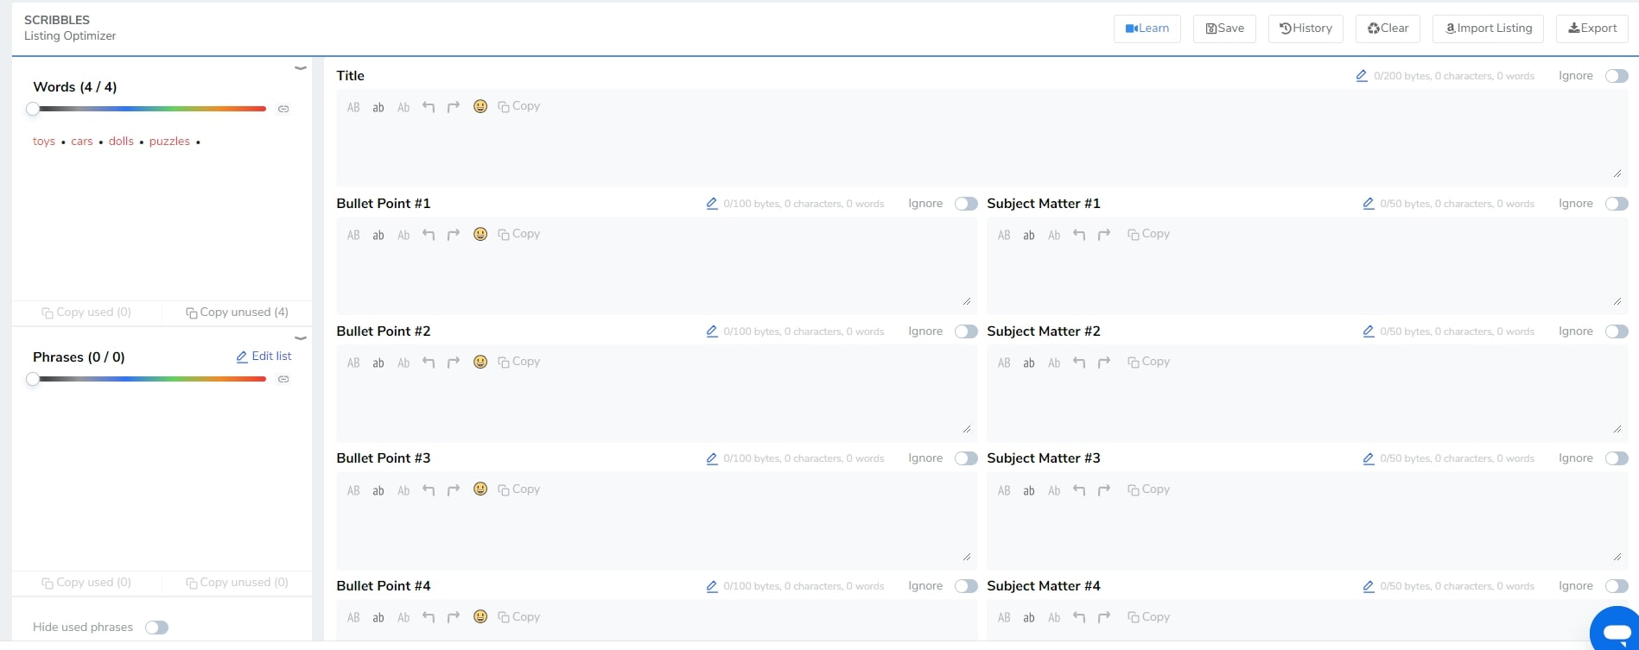Click pencil edit icon next to Title byte counter

click(x=1362, y=76)
